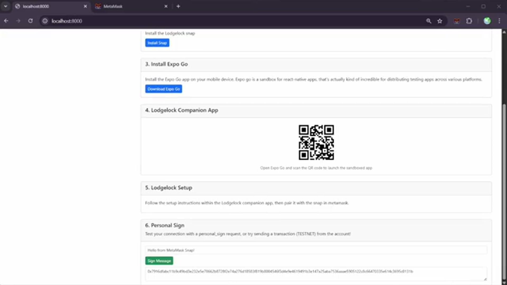
Task: Click the page vertical scrollbar
Action: pyautogui.click(x=504, y=190)
